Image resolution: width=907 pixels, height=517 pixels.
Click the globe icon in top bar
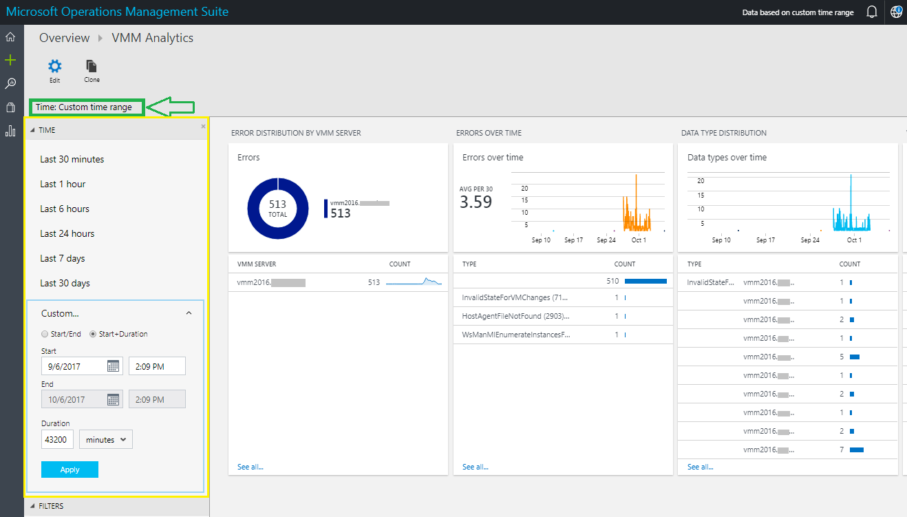click(896, 12)
